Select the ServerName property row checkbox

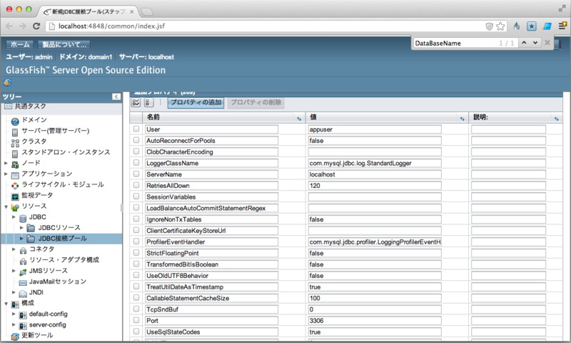[x=136, y=174]
